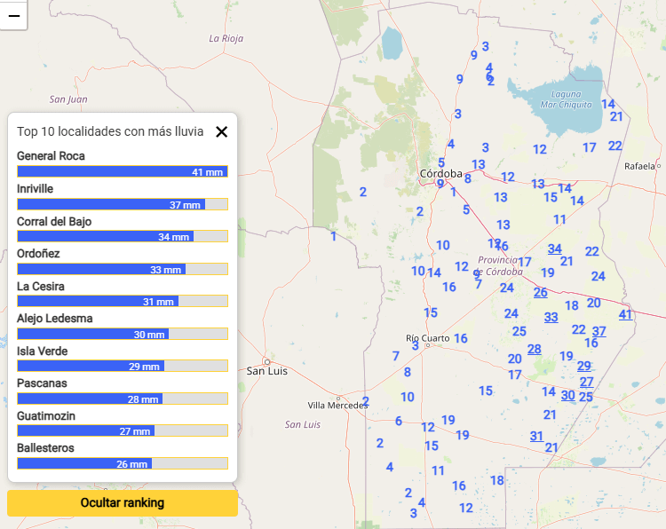Click the underlined 34 map marker

point(555,249)
